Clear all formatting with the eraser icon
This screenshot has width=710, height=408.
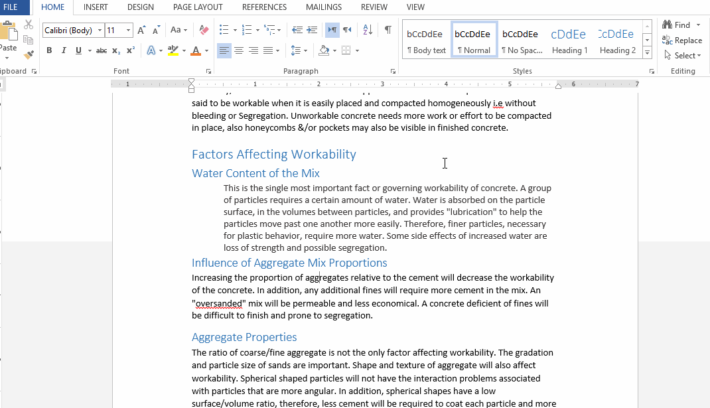(x=204, y=30)
